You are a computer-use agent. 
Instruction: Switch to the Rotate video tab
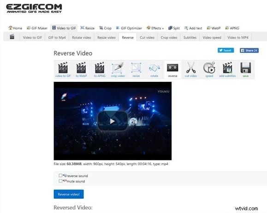82,38
